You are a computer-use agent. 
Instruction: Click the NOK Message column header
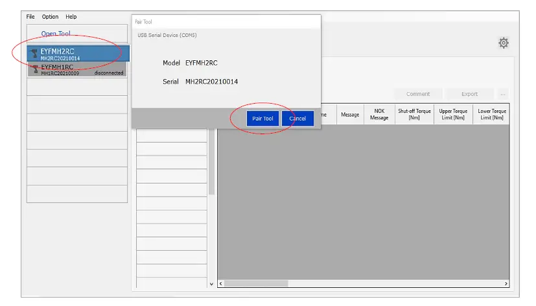coord(379,114)
